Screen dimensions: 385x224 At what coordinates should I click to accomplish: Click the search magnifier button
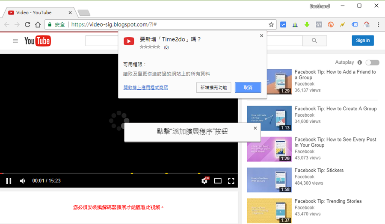click(x=314, y=41)
